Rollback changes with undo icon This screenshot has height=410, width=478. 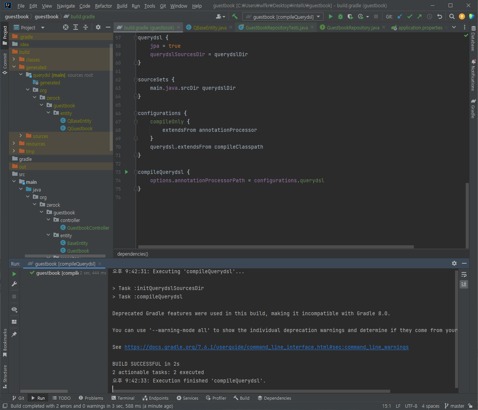[x=439, y=16]
